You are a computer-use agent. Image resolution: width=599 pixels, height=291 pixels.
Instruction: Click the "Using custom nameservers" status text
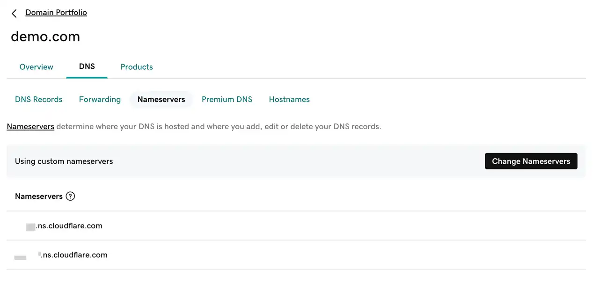pyautogui.click(x=64, y=161)
